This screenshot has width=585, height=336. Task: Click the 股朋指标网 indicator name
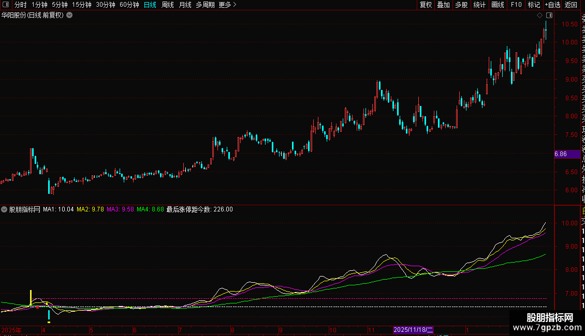click(25, 209)
